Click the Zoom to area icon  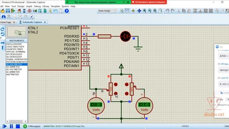pyautogui.click(x=160, y=11)
